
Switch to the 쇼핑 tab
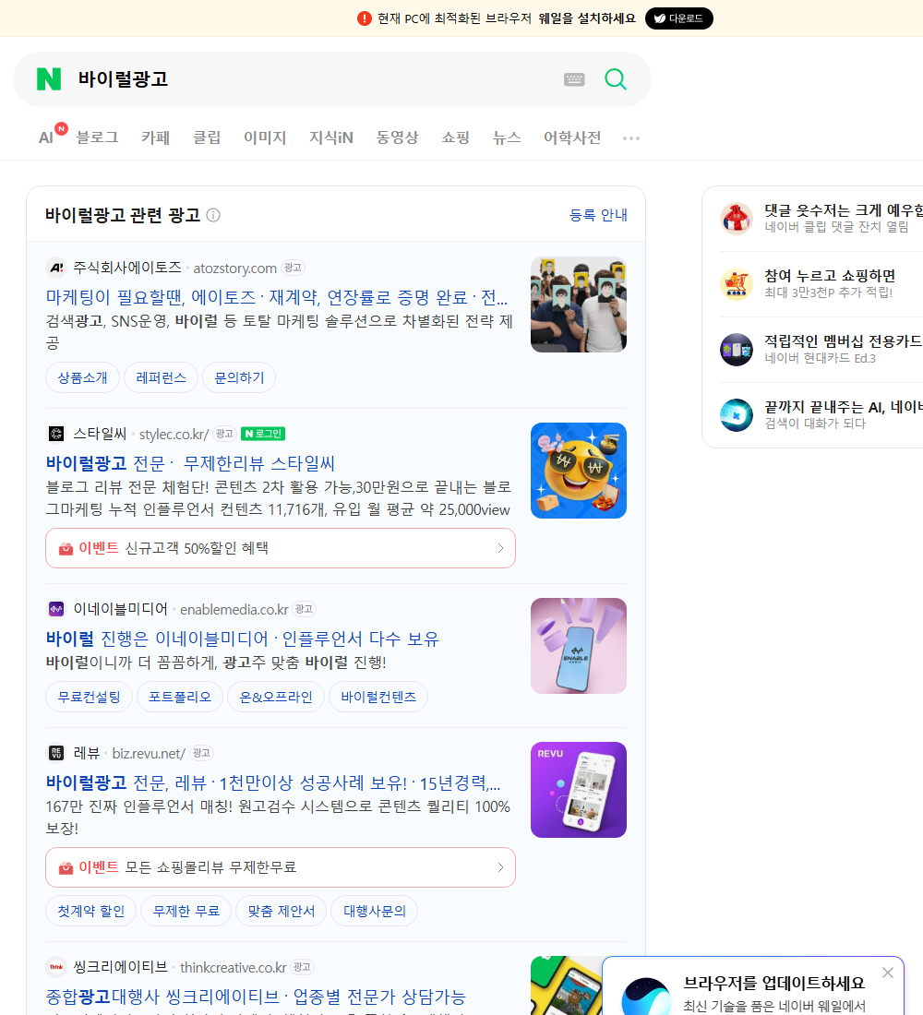[455, 137]
